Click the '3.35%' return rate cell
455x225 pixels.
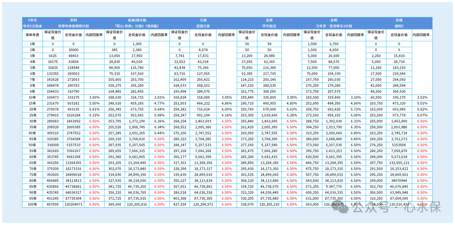coord(292,97)
